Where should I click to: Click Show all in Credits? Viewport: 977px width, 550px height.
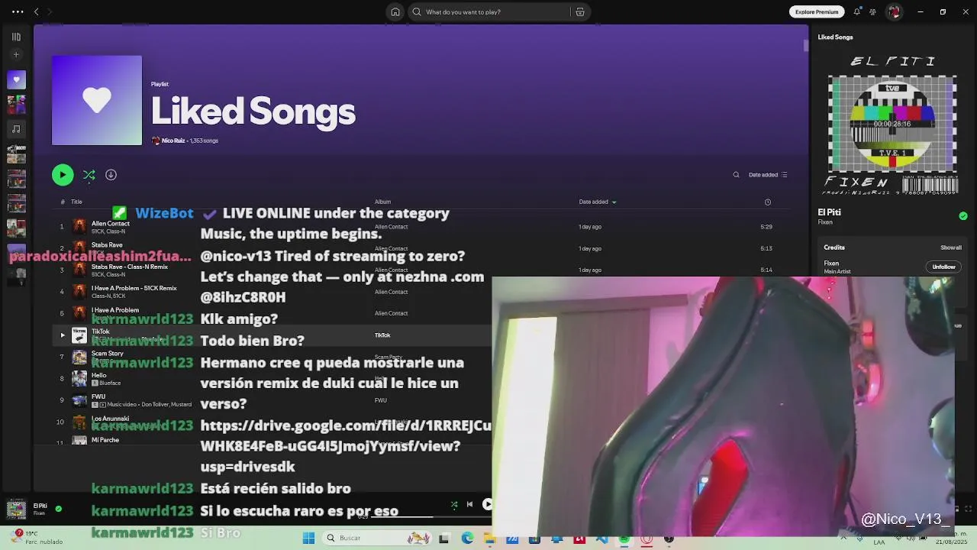click(x=951, y=247)
